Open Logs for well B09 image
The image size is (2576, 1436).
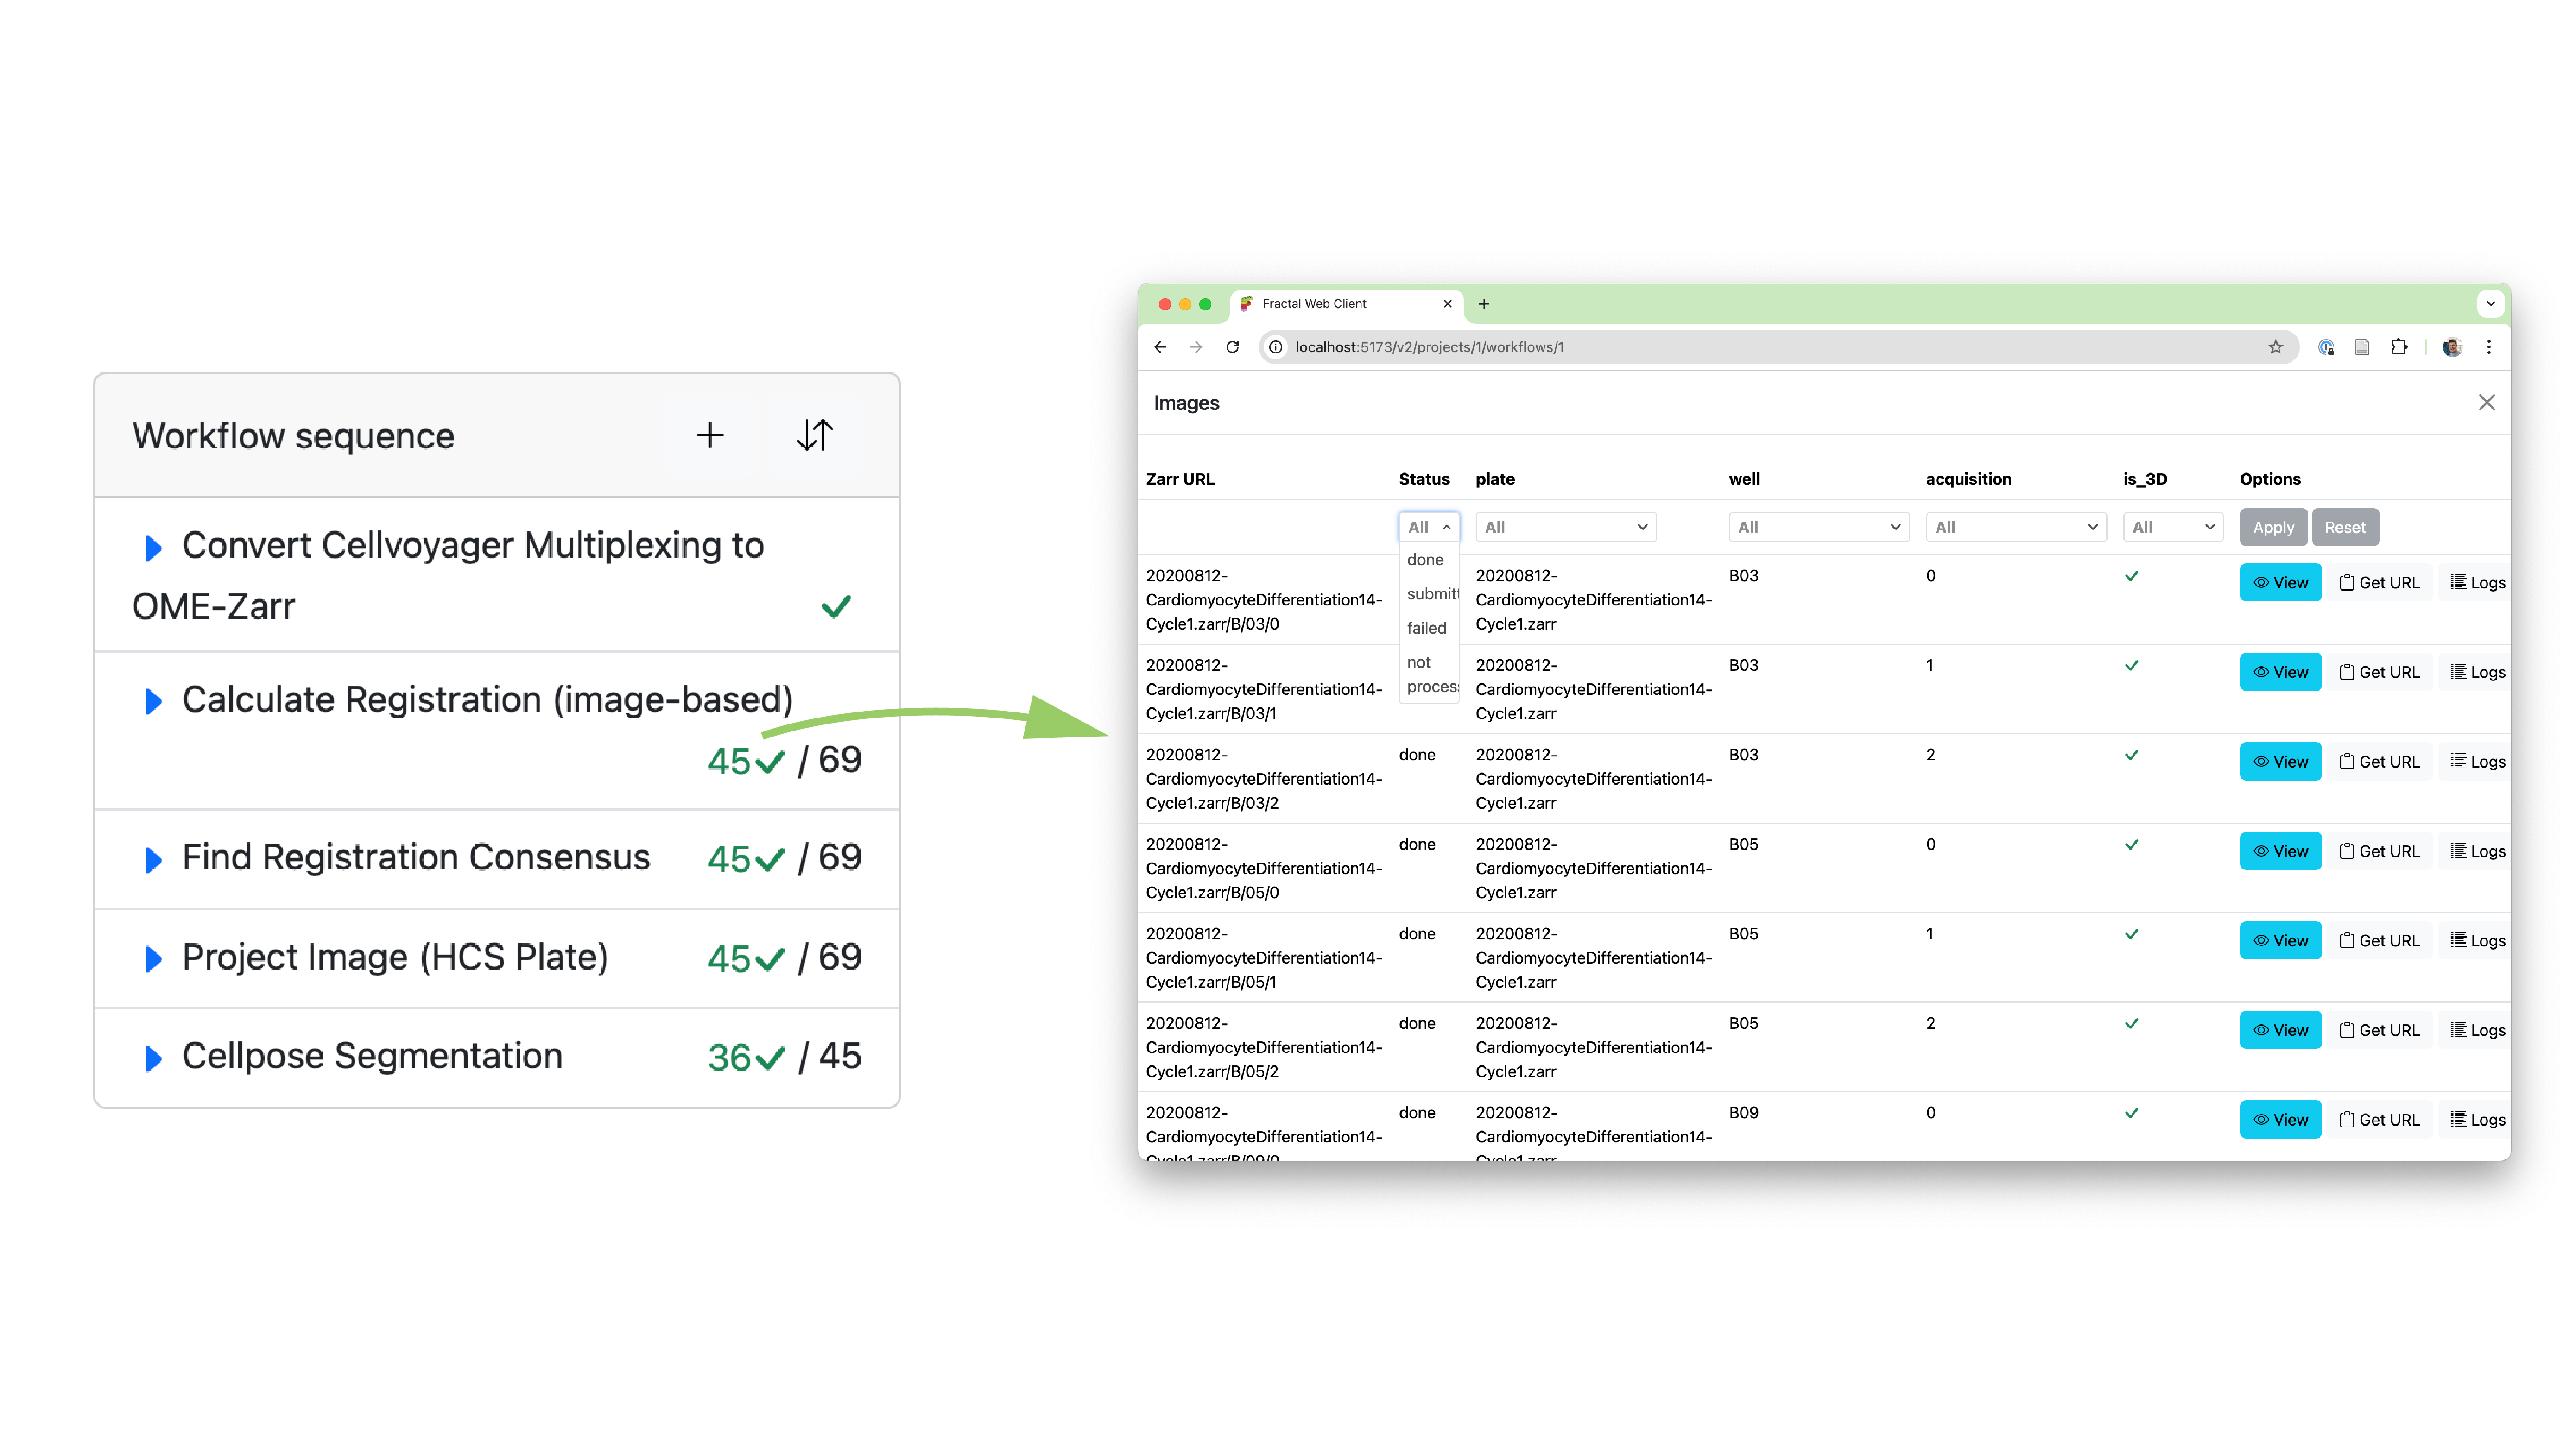coord(2475,1119)
